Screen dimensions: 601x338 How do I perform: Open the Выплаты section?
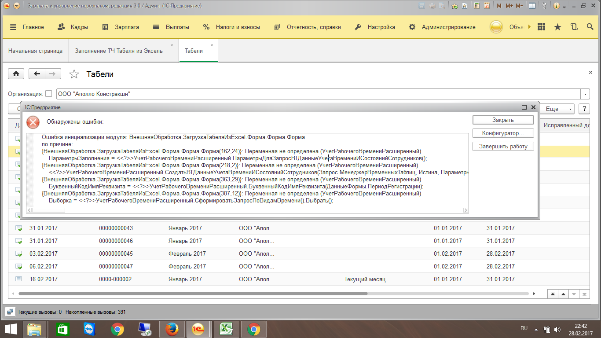coord(171,27)
